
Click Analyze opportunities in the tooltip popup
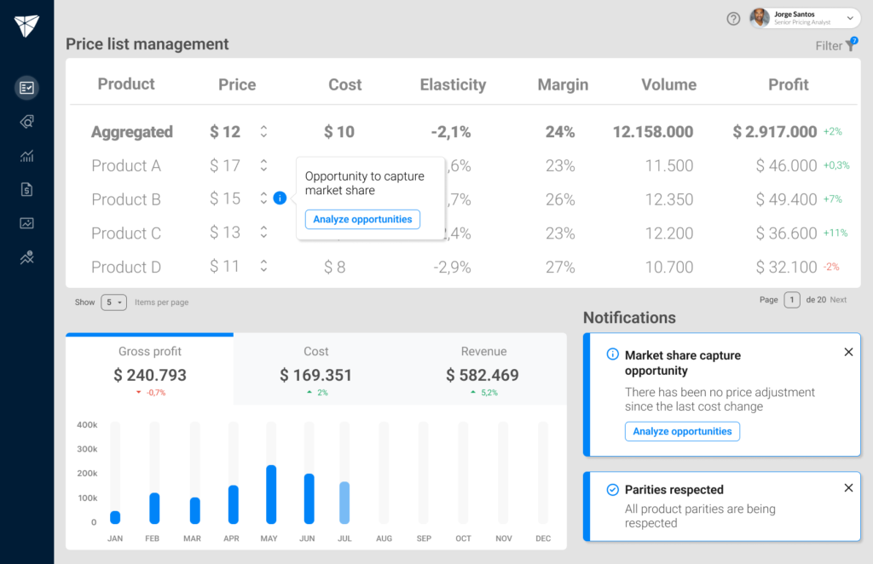point(362,219)
